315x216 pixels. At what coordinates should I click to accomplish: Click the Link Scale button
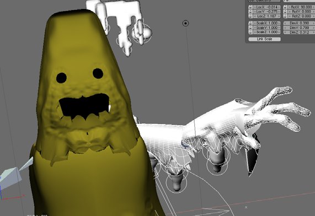pyautogui.click(x=265, y=39)
